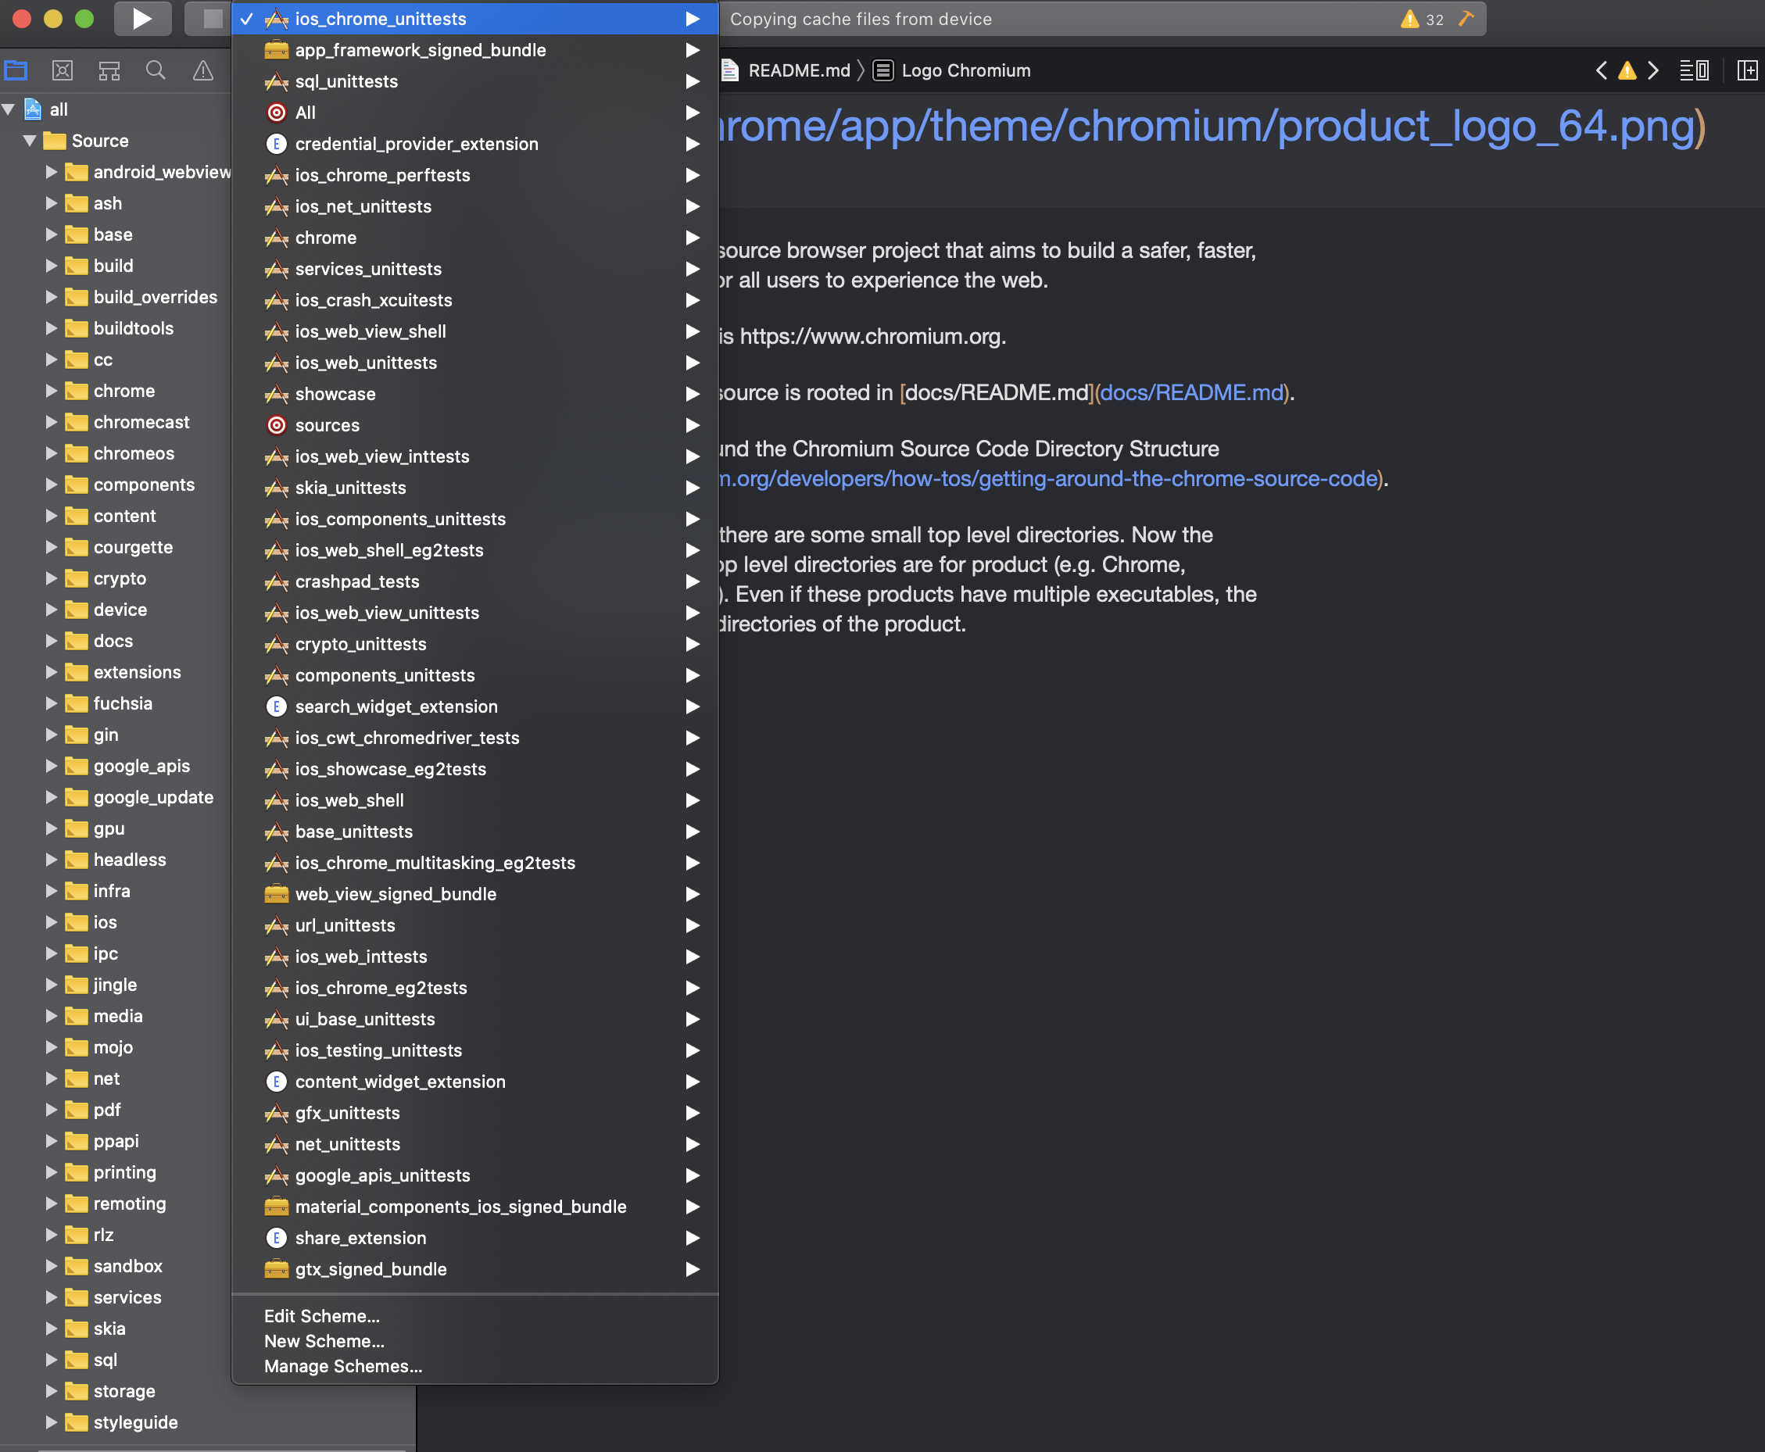Open the Source Control navigator icon
The width and height of the screenshot is (1765, 1452).
(63, 71)
